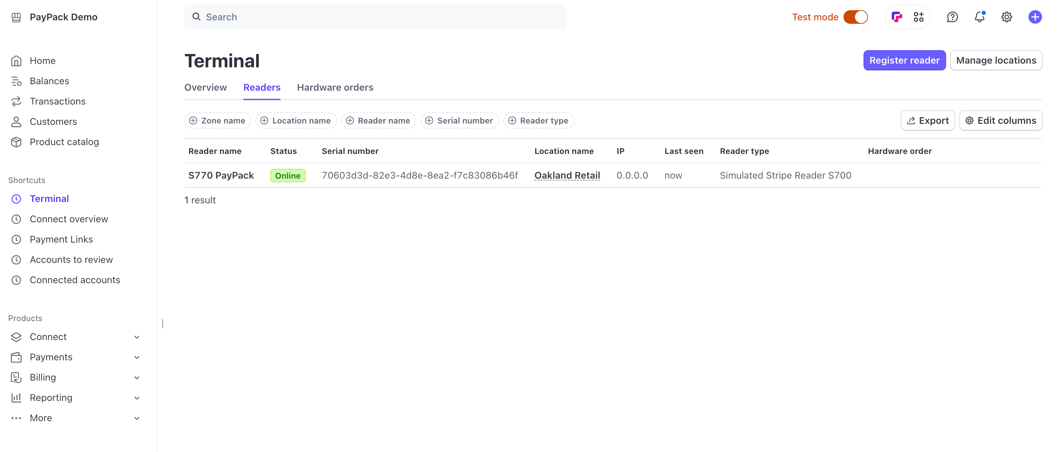This screenshot has width=1063, height=452.
Task: Click the purple plus create button
Action: pos(1035,17)
